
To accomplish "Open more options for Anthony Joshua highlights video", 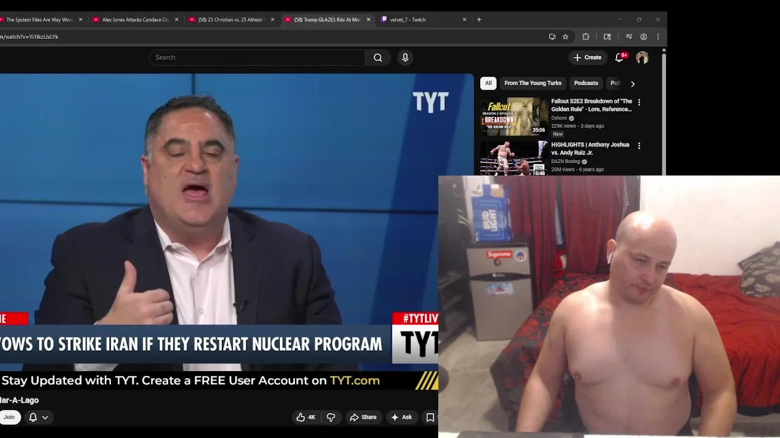I will tap(639, 146).
